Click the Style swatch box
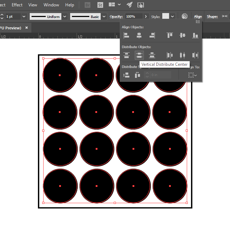The width and height of the screenshot is (230, 246). (x=166, y=16)
